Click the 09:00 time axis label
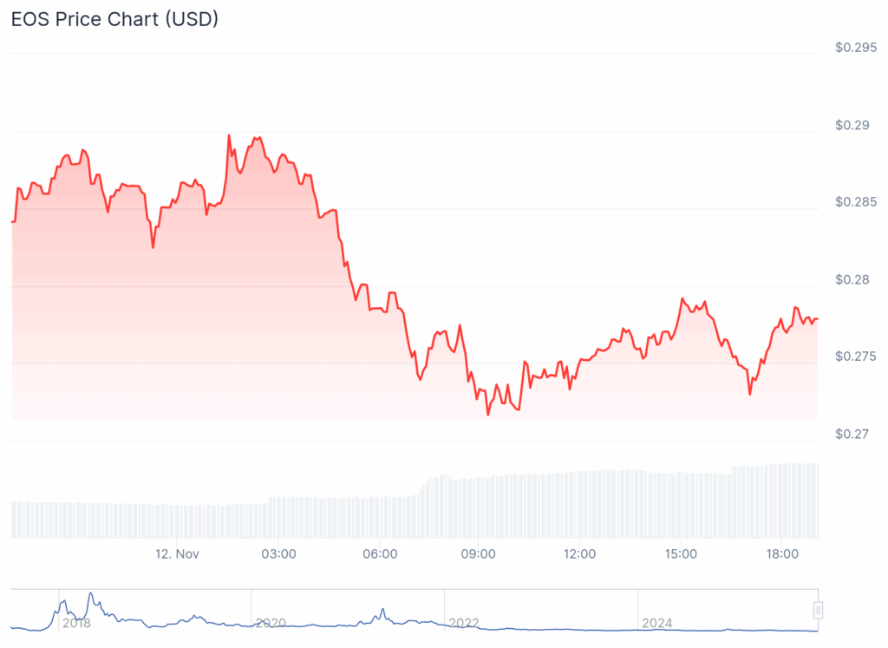The width and height of the screenshot is (888, 648). point(479,553)
